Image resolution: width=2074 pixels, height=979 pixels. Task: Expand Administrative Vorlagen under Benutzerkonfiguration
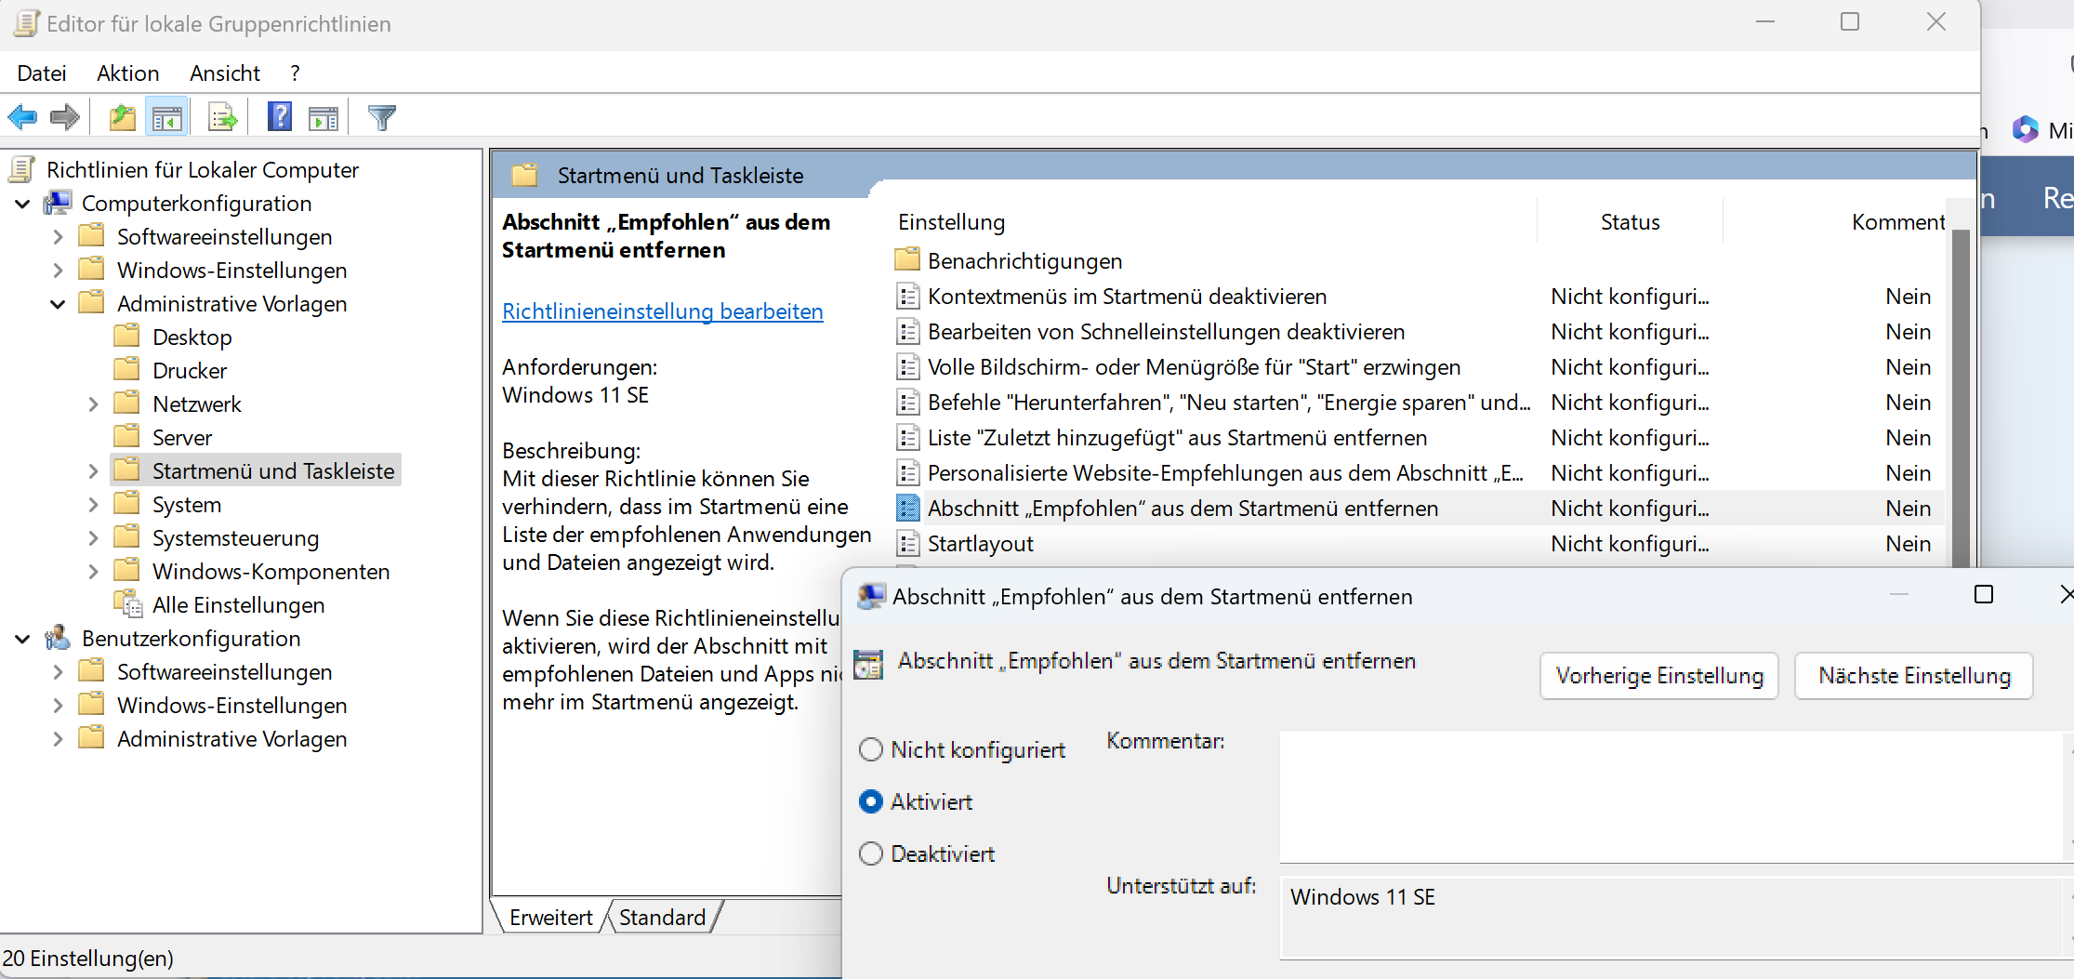[x=58, y=739]
